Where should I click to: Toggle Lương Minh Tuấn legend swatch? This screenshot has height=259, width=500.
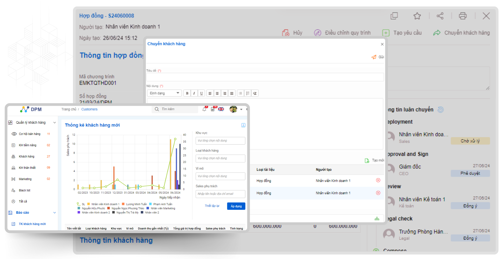123,204
